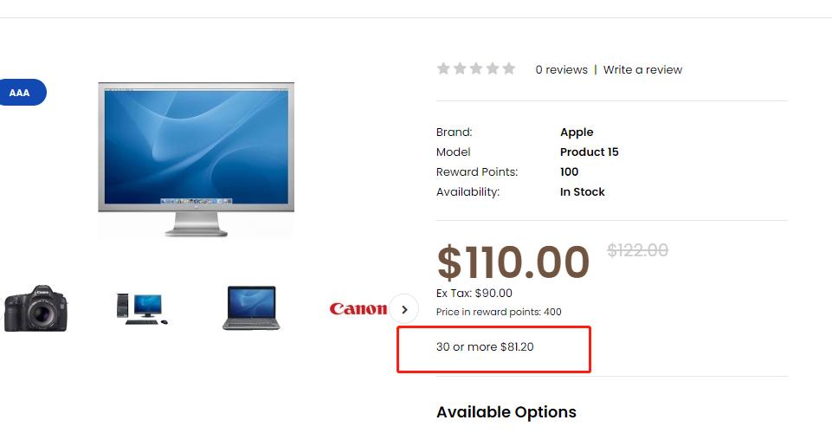
Task: Click the Product 15 model text
Action: (590, 152)
